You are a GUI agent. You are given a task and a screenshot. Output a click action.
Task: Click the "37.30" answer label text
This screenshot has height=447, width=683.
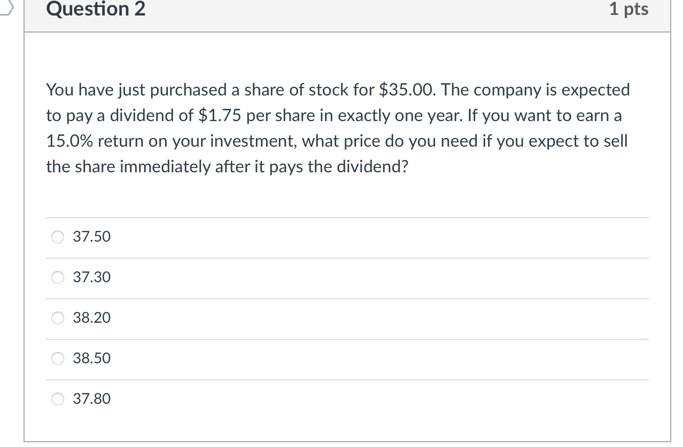92,277
